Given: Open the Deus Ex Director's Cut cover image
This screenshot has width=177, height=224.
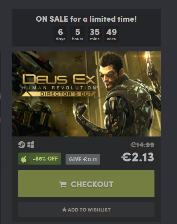Looking at the screenshot, I should click(86, 94).
